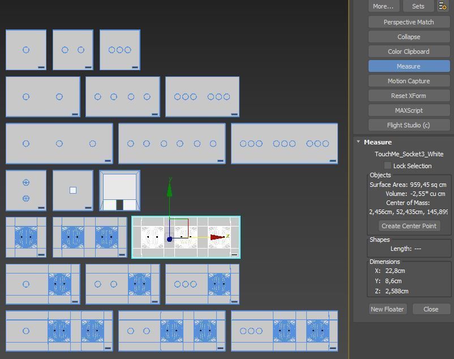
Task: Open the Perspective Match utility
Action: (x=409, y=22)
